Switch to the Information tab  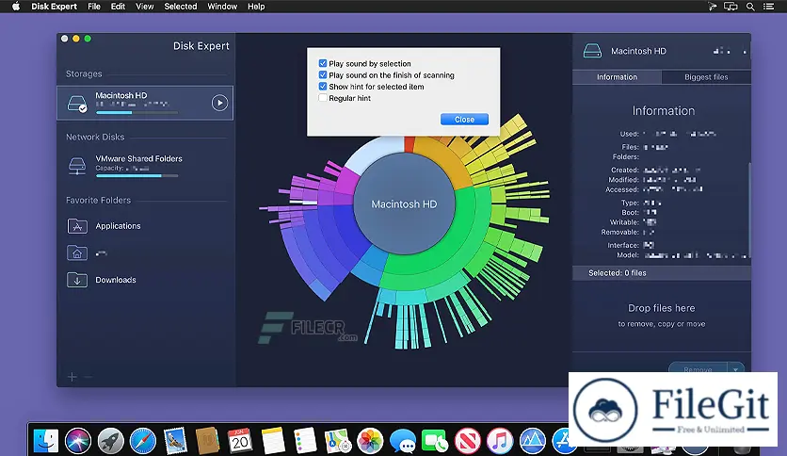click(617, 77)
